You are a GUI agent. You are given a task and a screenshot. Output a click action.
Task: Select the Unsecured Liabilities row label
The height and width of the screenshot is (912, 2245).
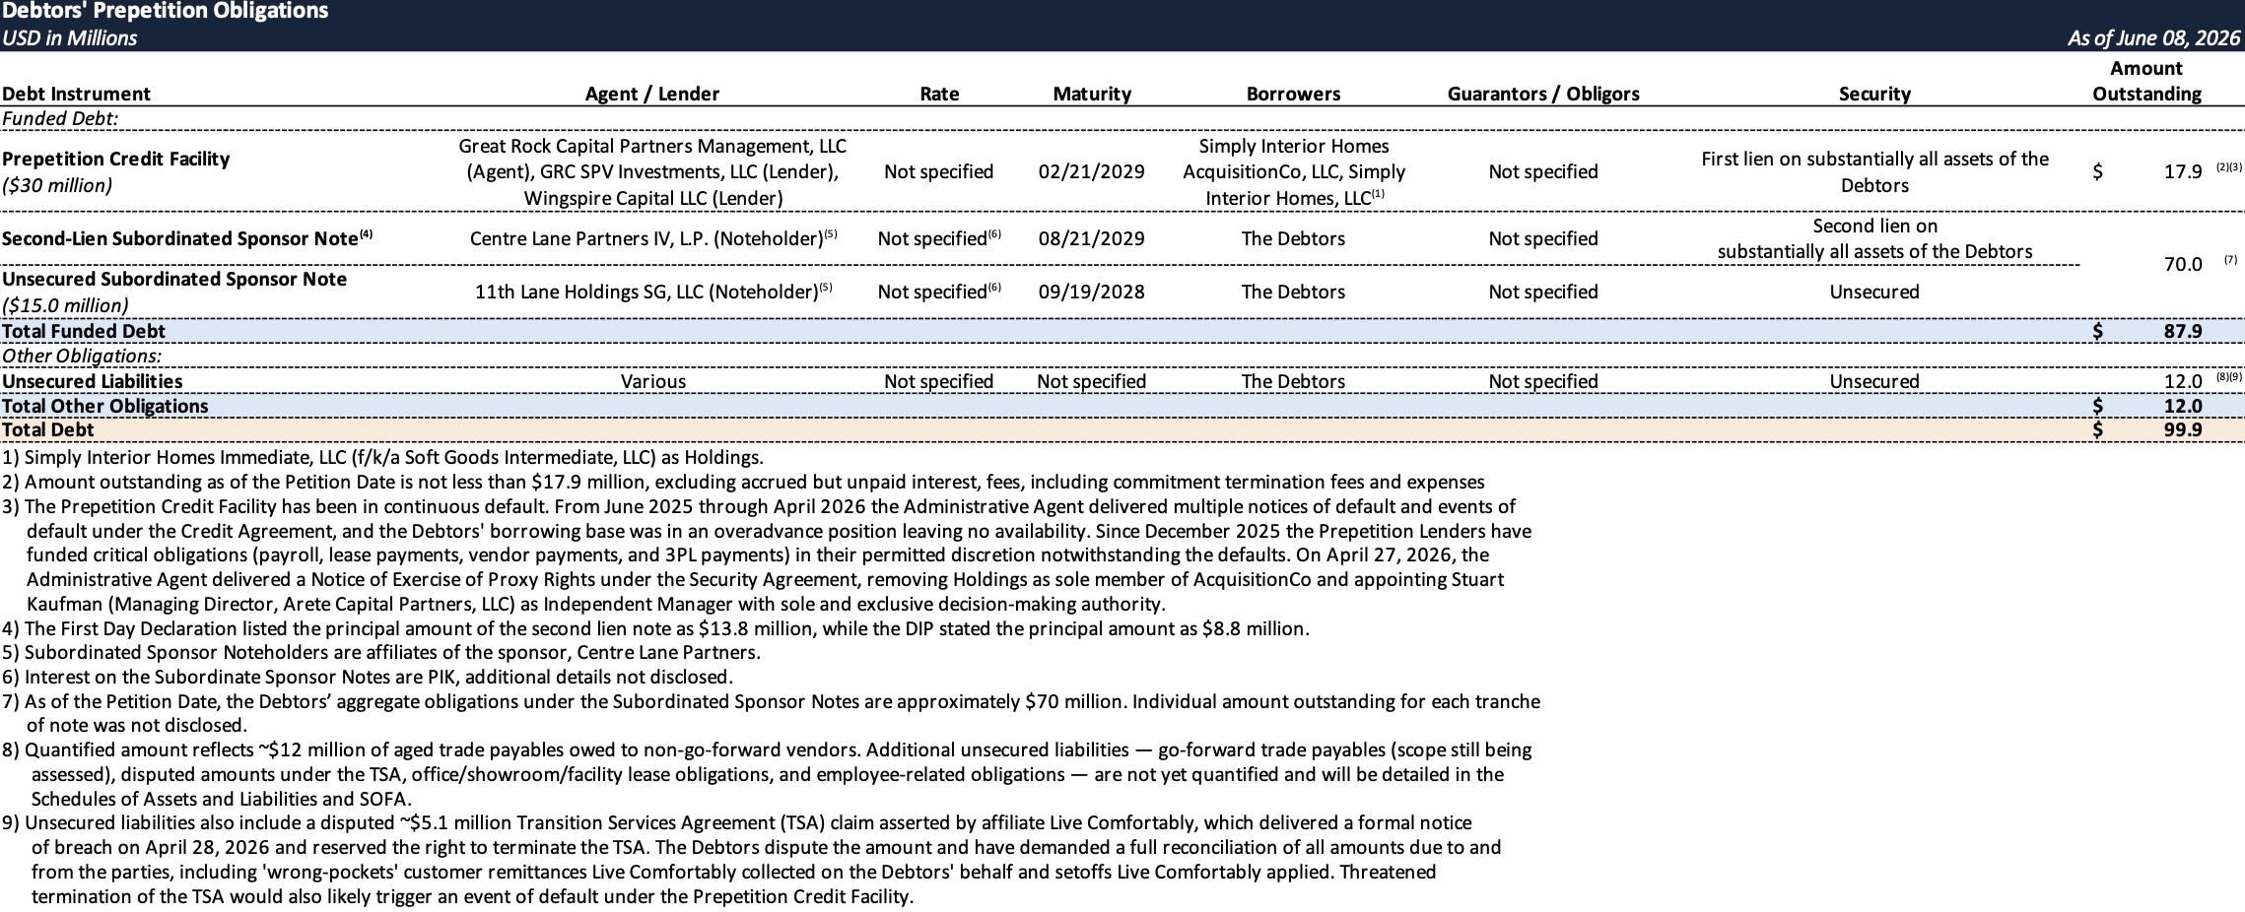pos(92,381)
